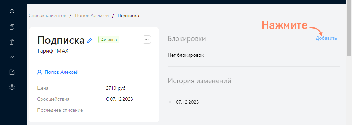Image resolution: width=352 pixels, height=125 pixels.
Task: Open the clients section user icon in sidebar
Action: pos(12,12)
